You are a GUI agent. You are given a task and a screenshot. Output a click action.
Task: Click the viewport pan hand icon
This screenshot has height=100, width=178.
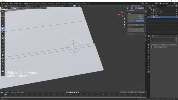tap(125, 22)
